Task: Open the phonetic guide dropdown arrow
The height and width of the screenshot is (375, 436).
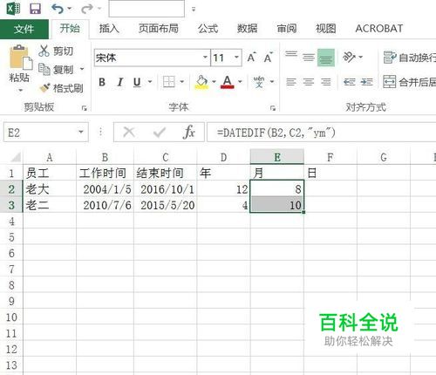Action: pos(272,82)
